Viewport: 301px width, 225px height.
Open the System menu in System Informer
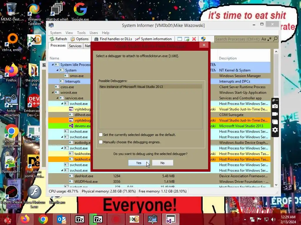click(56, 33)
